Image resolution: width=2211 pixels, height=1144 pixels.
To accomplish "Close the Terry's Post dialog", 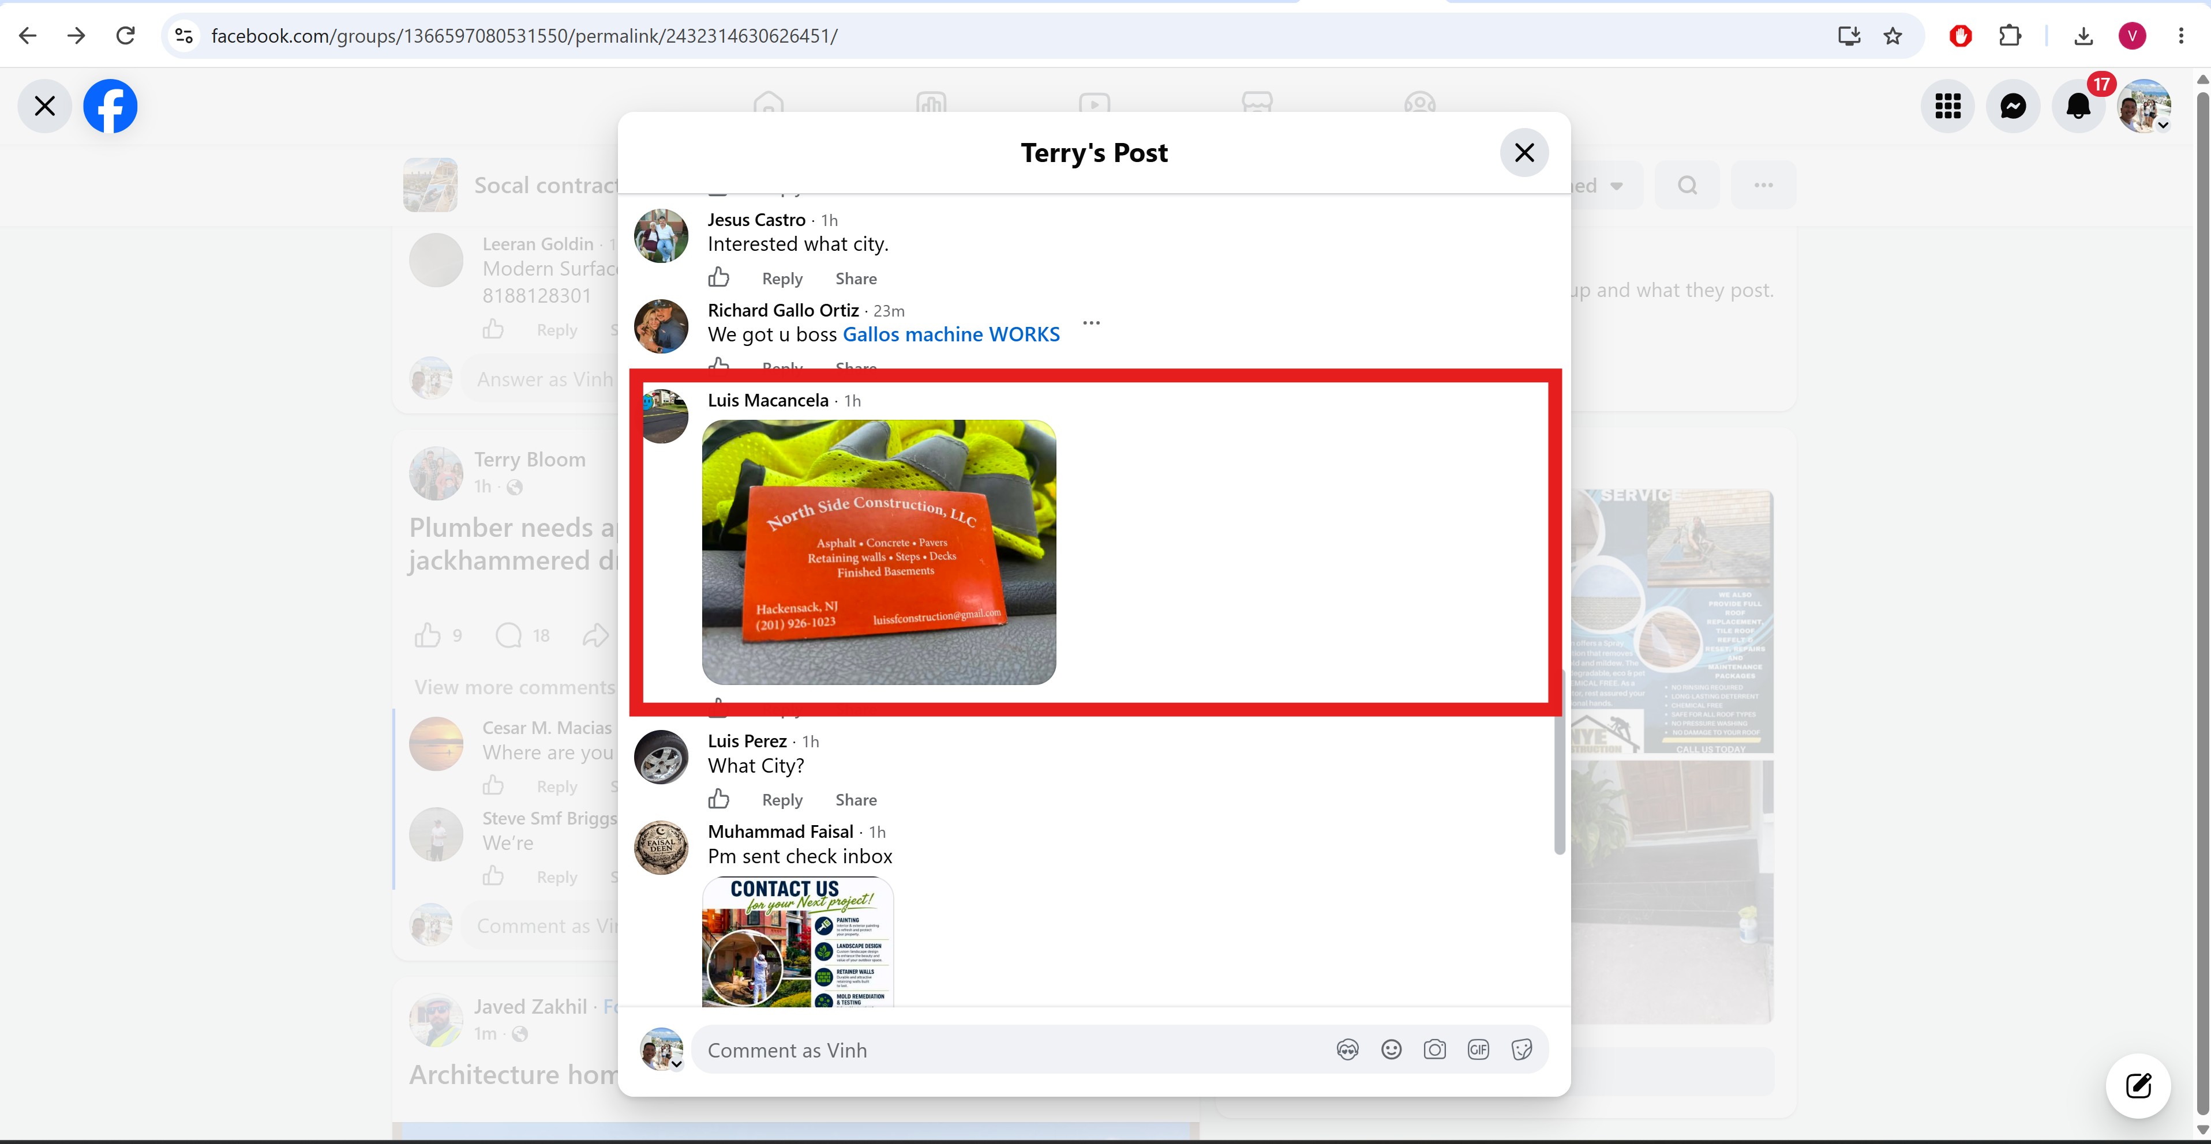I will click(x=1524, y=153).
